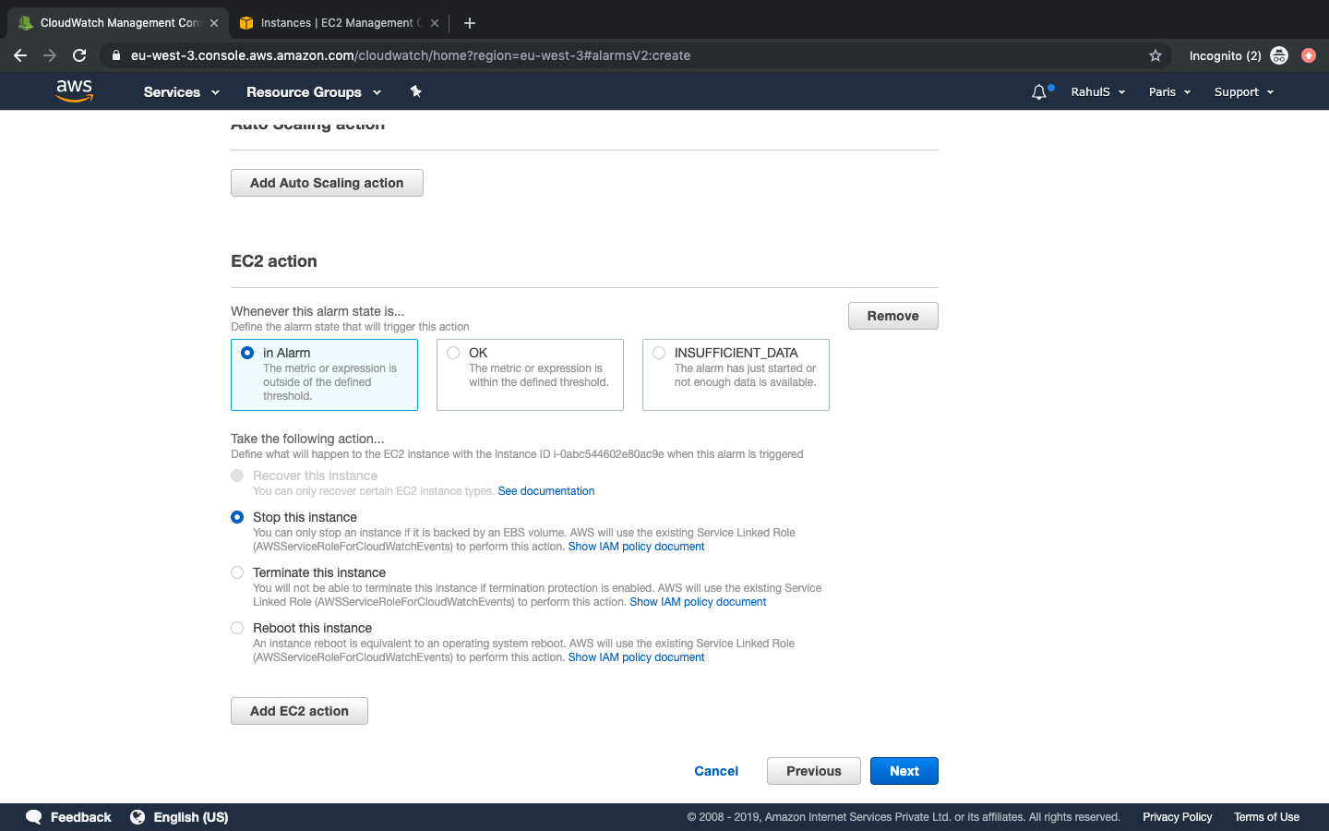This screenshot has height=831, width=1329.
Task: Switch to Instances EC2 Management tab
Action: click(337, 23)
